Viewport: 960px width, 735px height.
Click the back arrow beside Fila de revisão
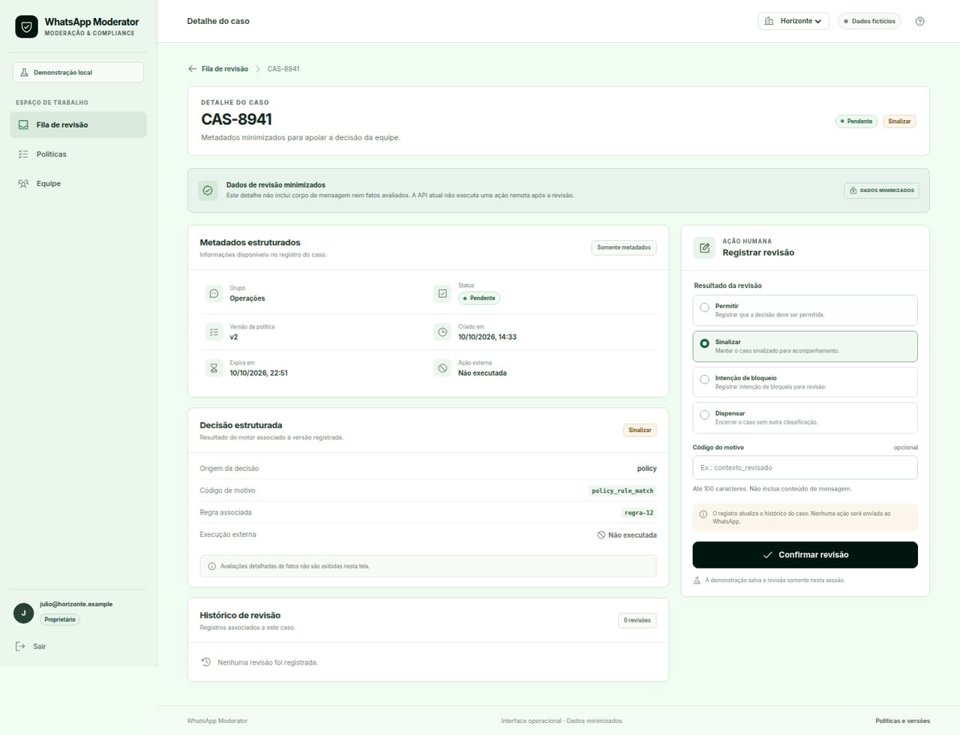point(193,69)
